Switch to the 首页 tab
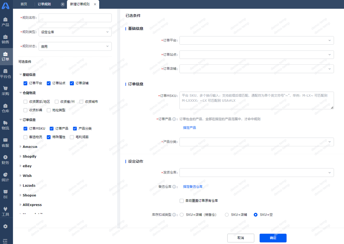 [24, 4]
